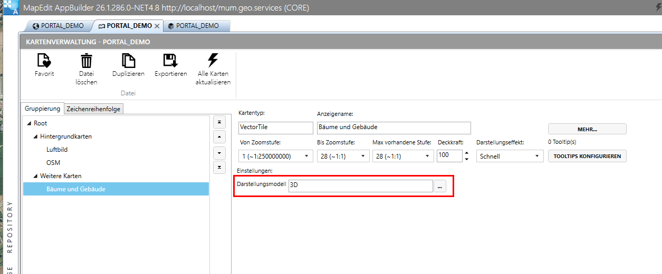Click the MEHR... button
The height and width of the screenshot is (274, 662).
click(587, 129)
